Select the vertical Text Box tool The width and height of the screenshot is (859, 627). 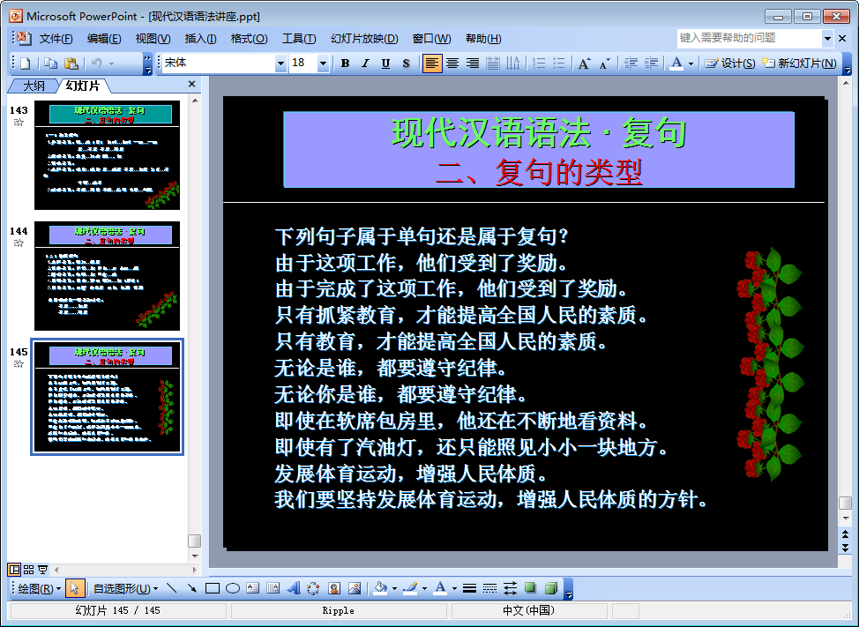point(273,589)
